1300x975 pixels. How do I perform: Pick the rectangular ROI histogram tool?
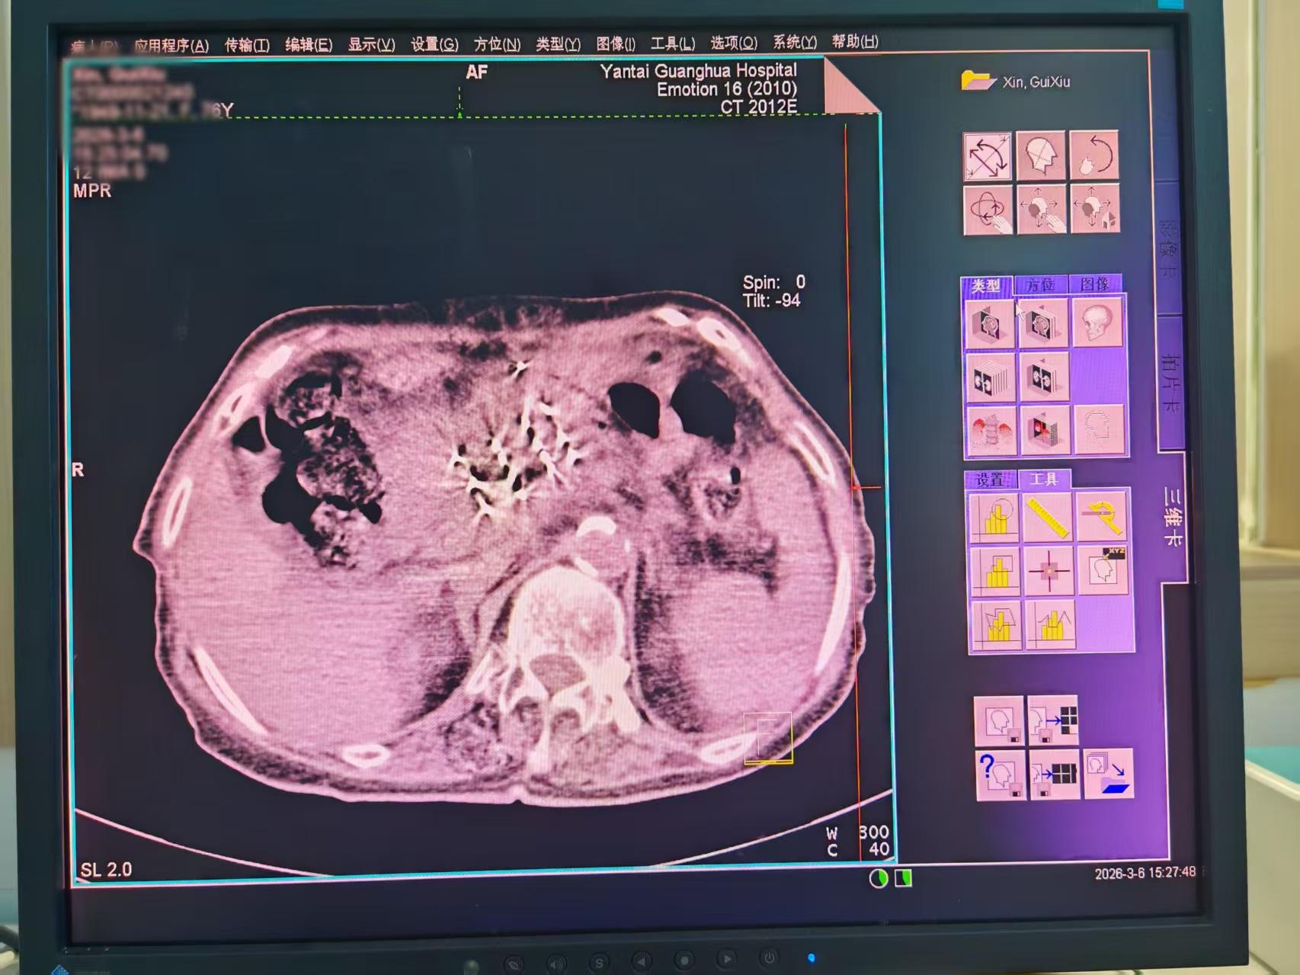[994, 571]
